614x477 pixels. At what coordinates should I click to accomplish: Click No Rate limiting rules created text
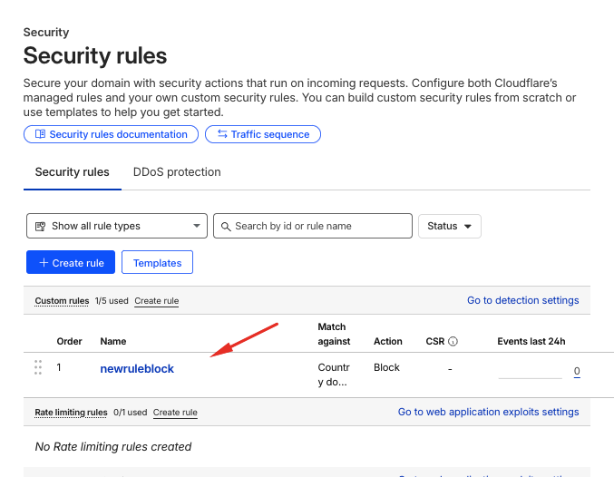point(113,447)
